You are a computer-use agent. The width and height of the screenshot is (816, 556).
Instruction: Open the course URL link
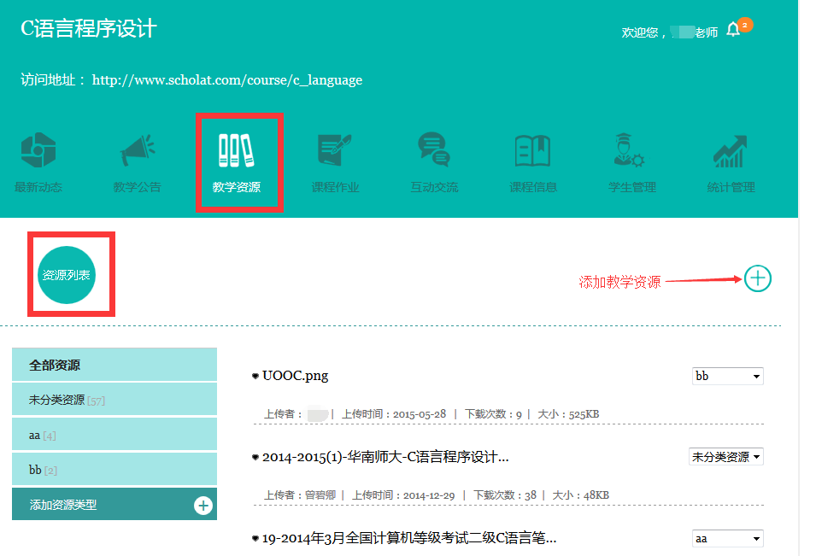pos(227,80)
